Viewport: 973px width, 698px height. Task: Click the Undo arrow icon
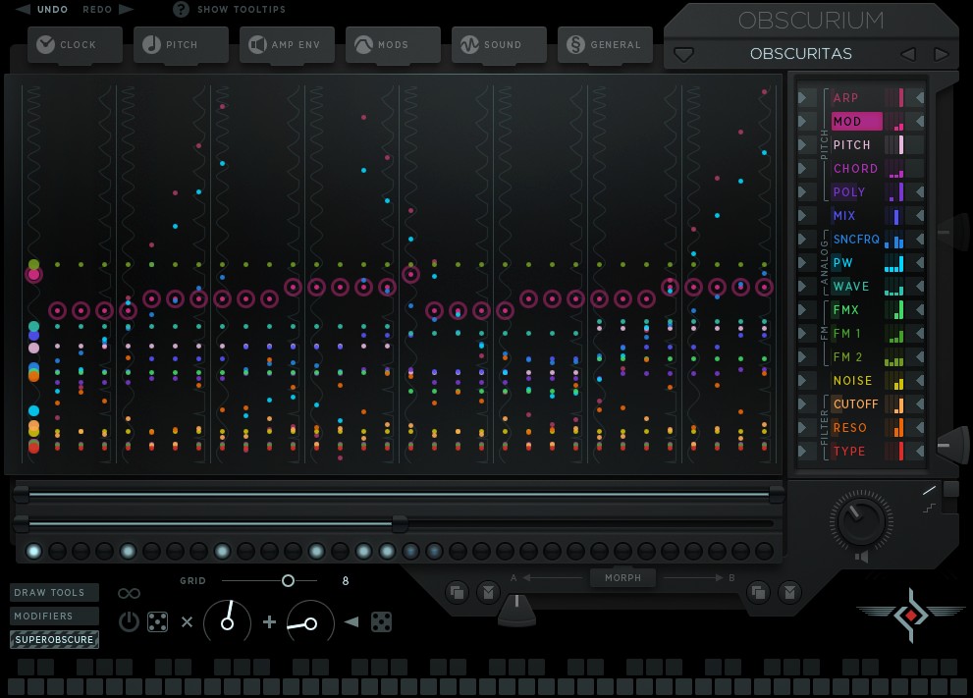tap(20, 10)
